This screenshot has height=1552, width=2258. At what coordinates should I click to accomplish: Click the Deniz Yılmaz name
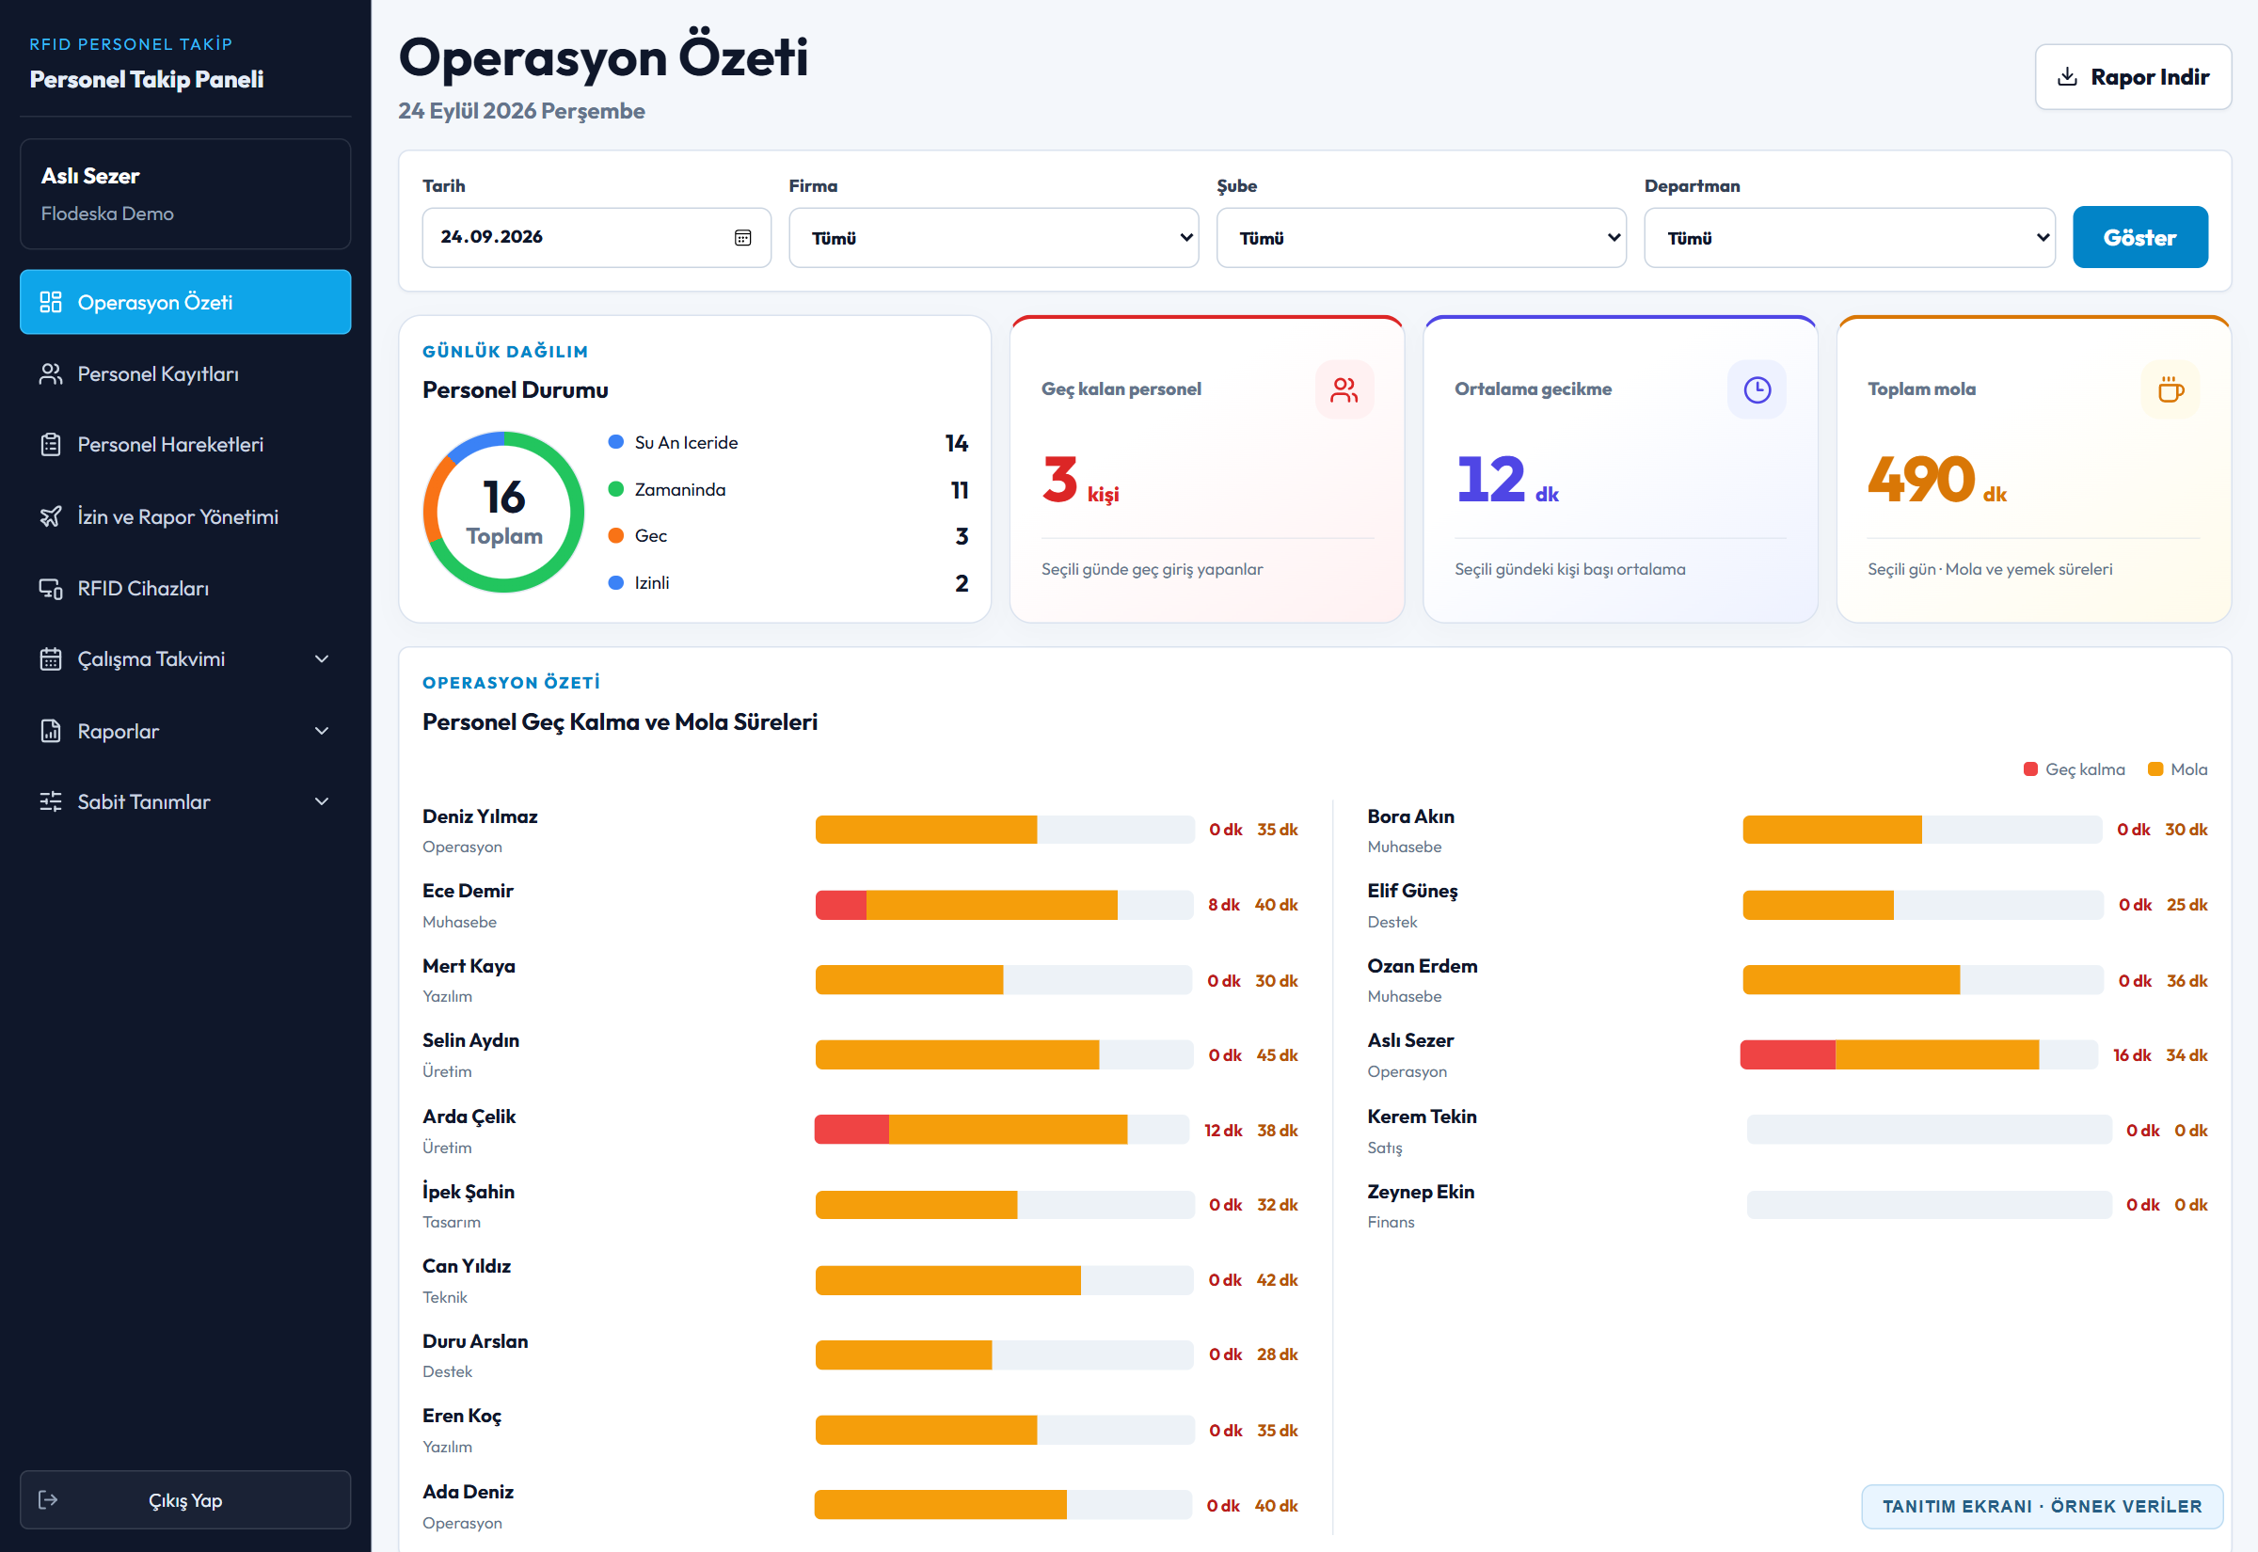pos(480,816)
